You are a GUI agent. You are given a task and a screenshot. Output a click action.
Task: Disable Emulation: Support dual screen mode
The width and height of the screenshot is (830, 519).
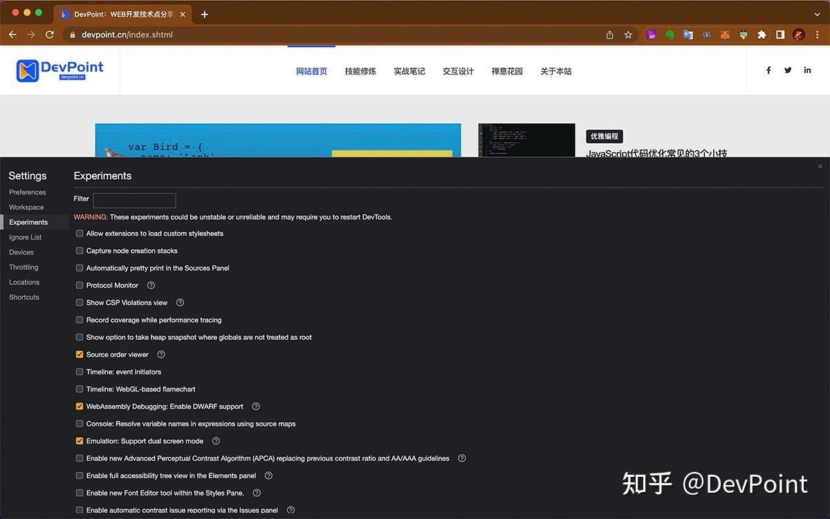point(80,441)
